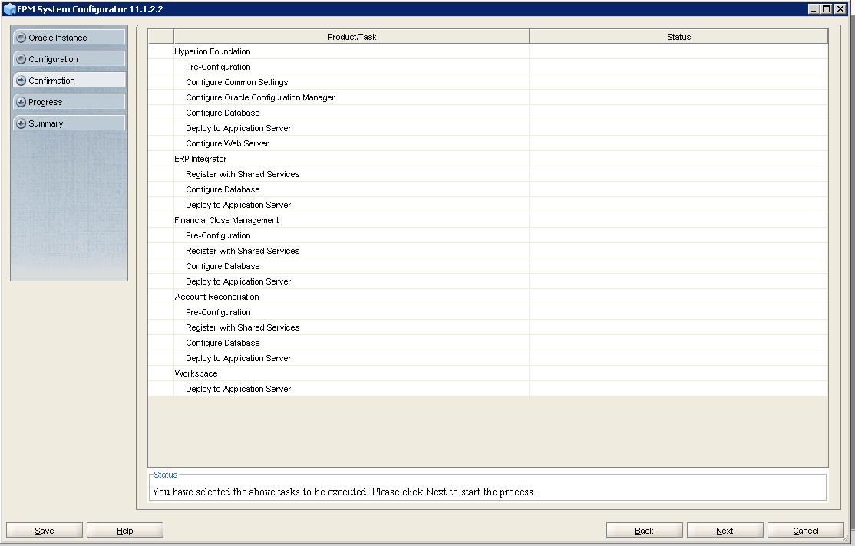Click the Status column header

[679, 37]
